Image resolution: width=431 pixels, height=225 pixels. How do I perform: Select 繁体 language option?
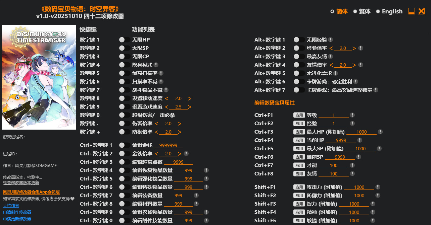pos(355,11)
